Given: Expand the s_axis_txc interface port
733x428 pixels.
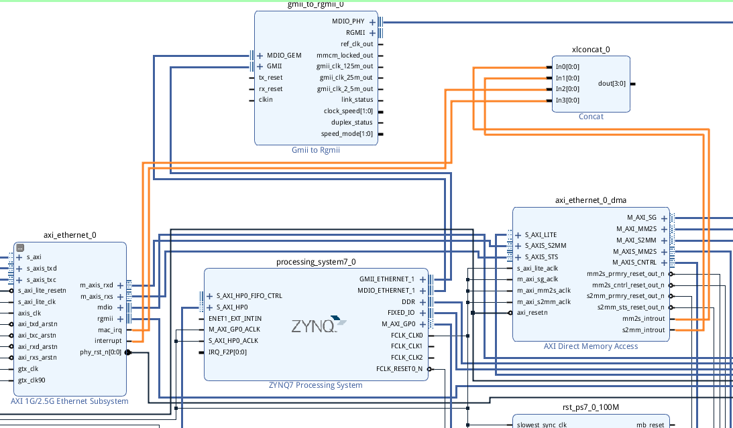Looking at the screenshot, I should coord(19,280).
